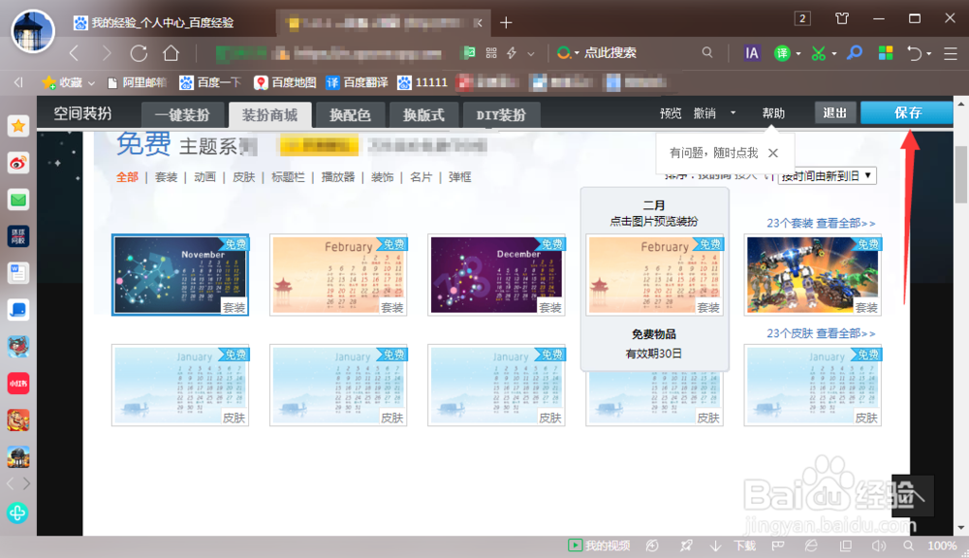Image resolution: width=969 pixels, height=558 pixels.
Task: Switch to the 换配色 tab
Action: [350, 115]
